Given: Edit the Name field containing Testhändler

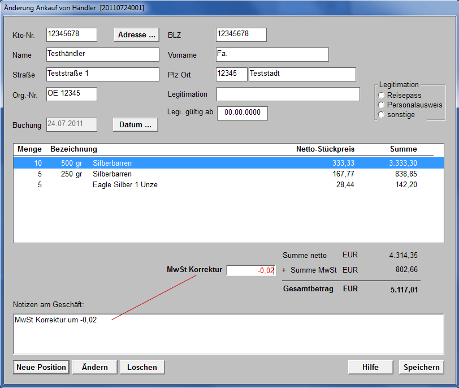Looking at the screenshot, I should point(103,54).
